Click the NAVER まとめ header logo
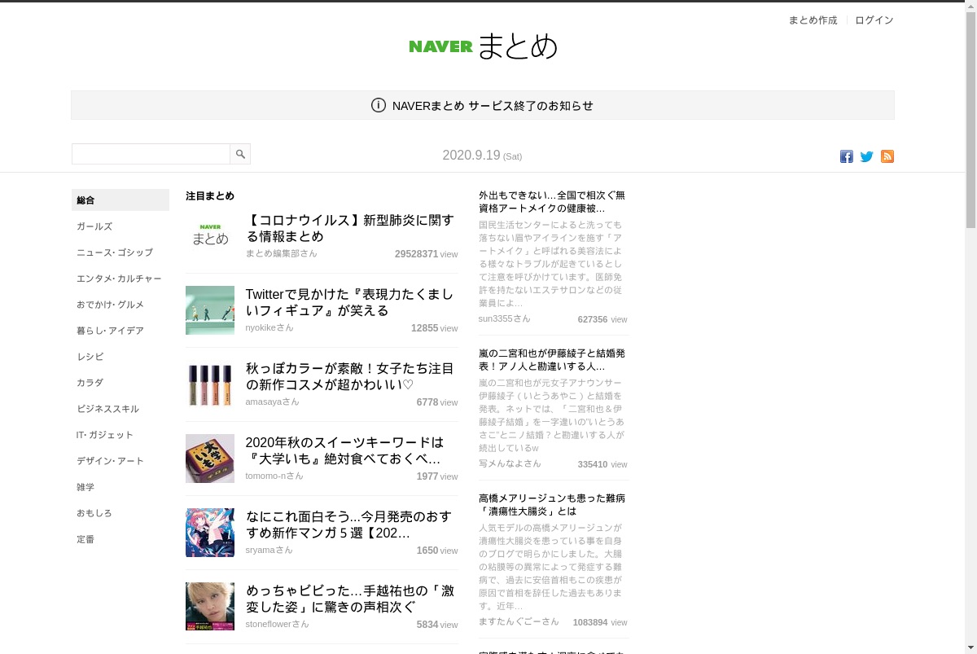This screenshot has height=654, width=977. coord(483,46)
